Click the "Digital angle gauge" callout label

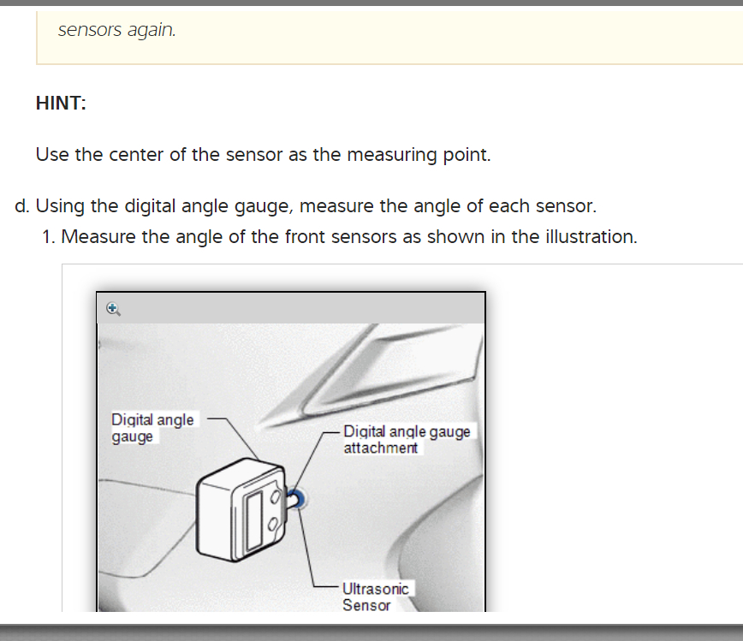pyautogui.click(x=152, y=428)
